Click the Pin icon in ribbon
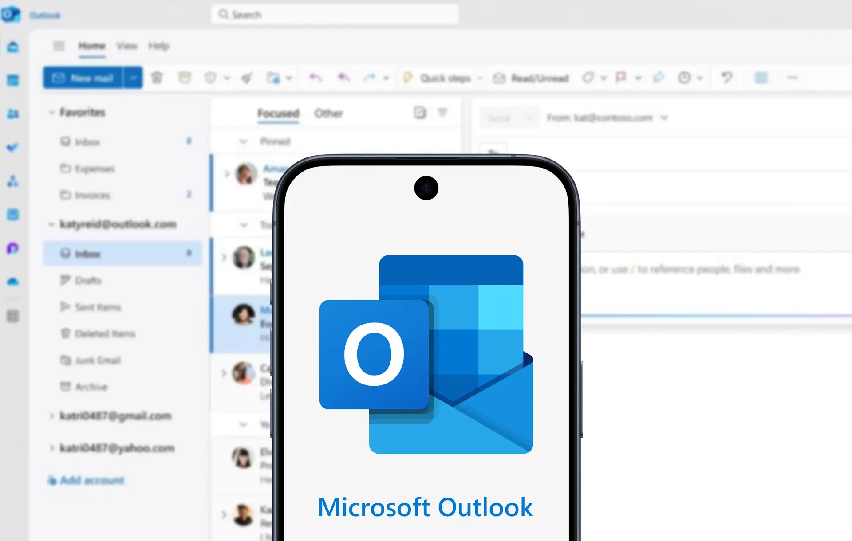852x541 pixels. (659, 78)
